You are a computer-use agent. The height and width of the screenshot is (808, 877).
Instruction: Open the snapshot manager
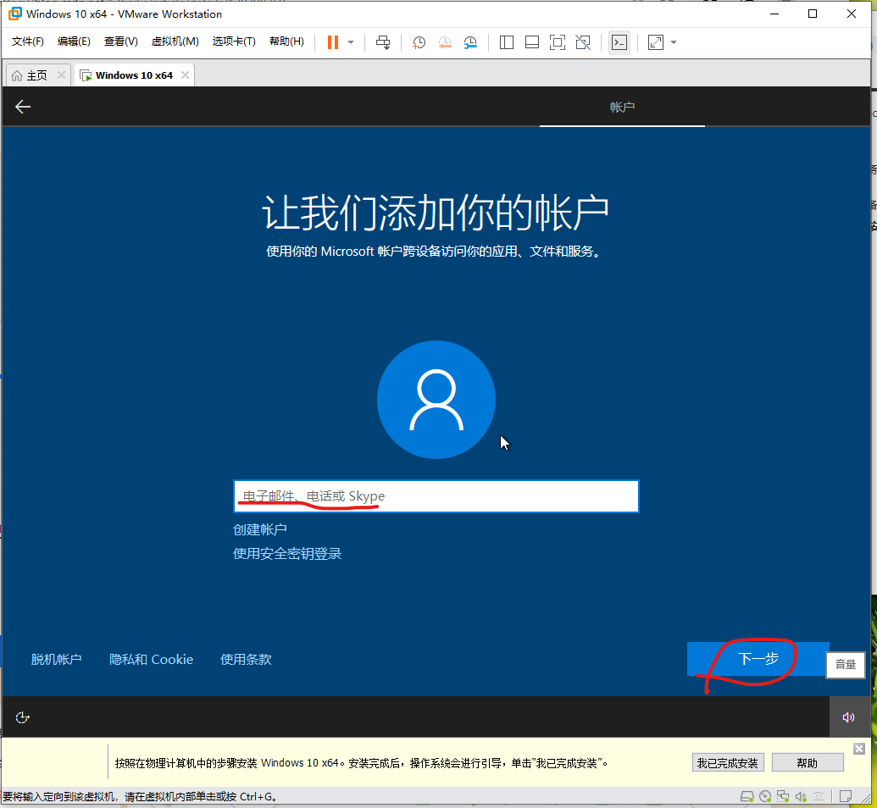pos(470,42)
